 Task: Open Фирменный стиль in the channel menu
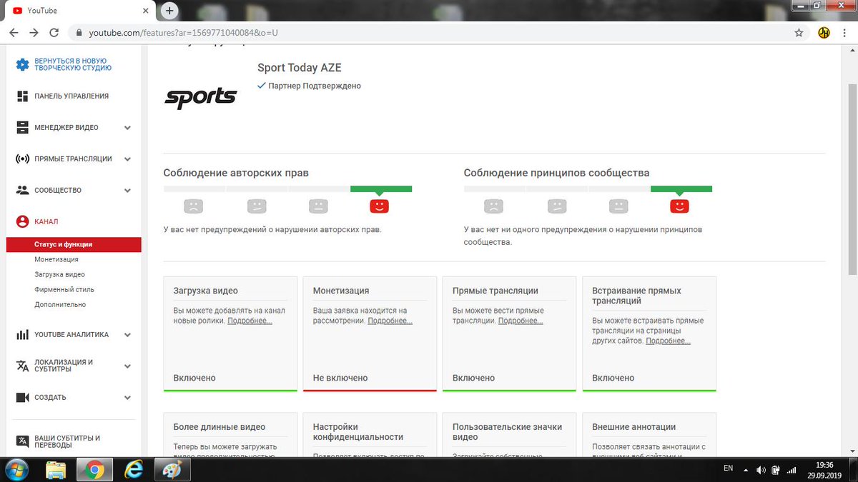[x=64, y=289]
